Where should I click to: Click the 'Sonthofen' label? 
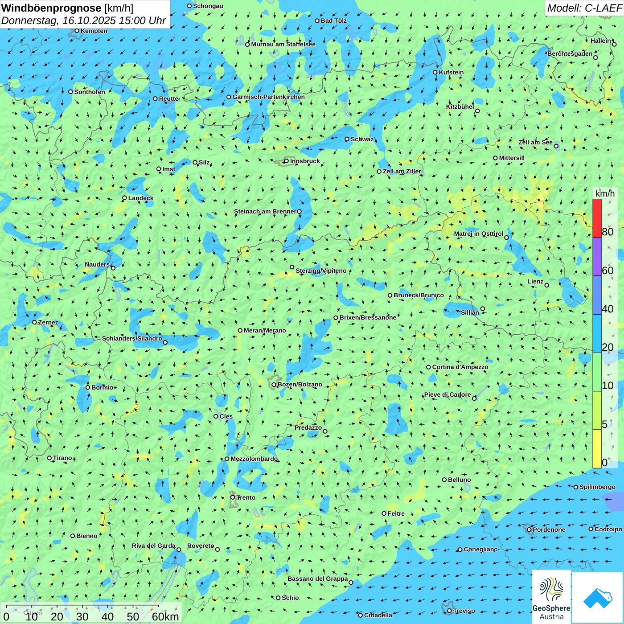(90, 92)
